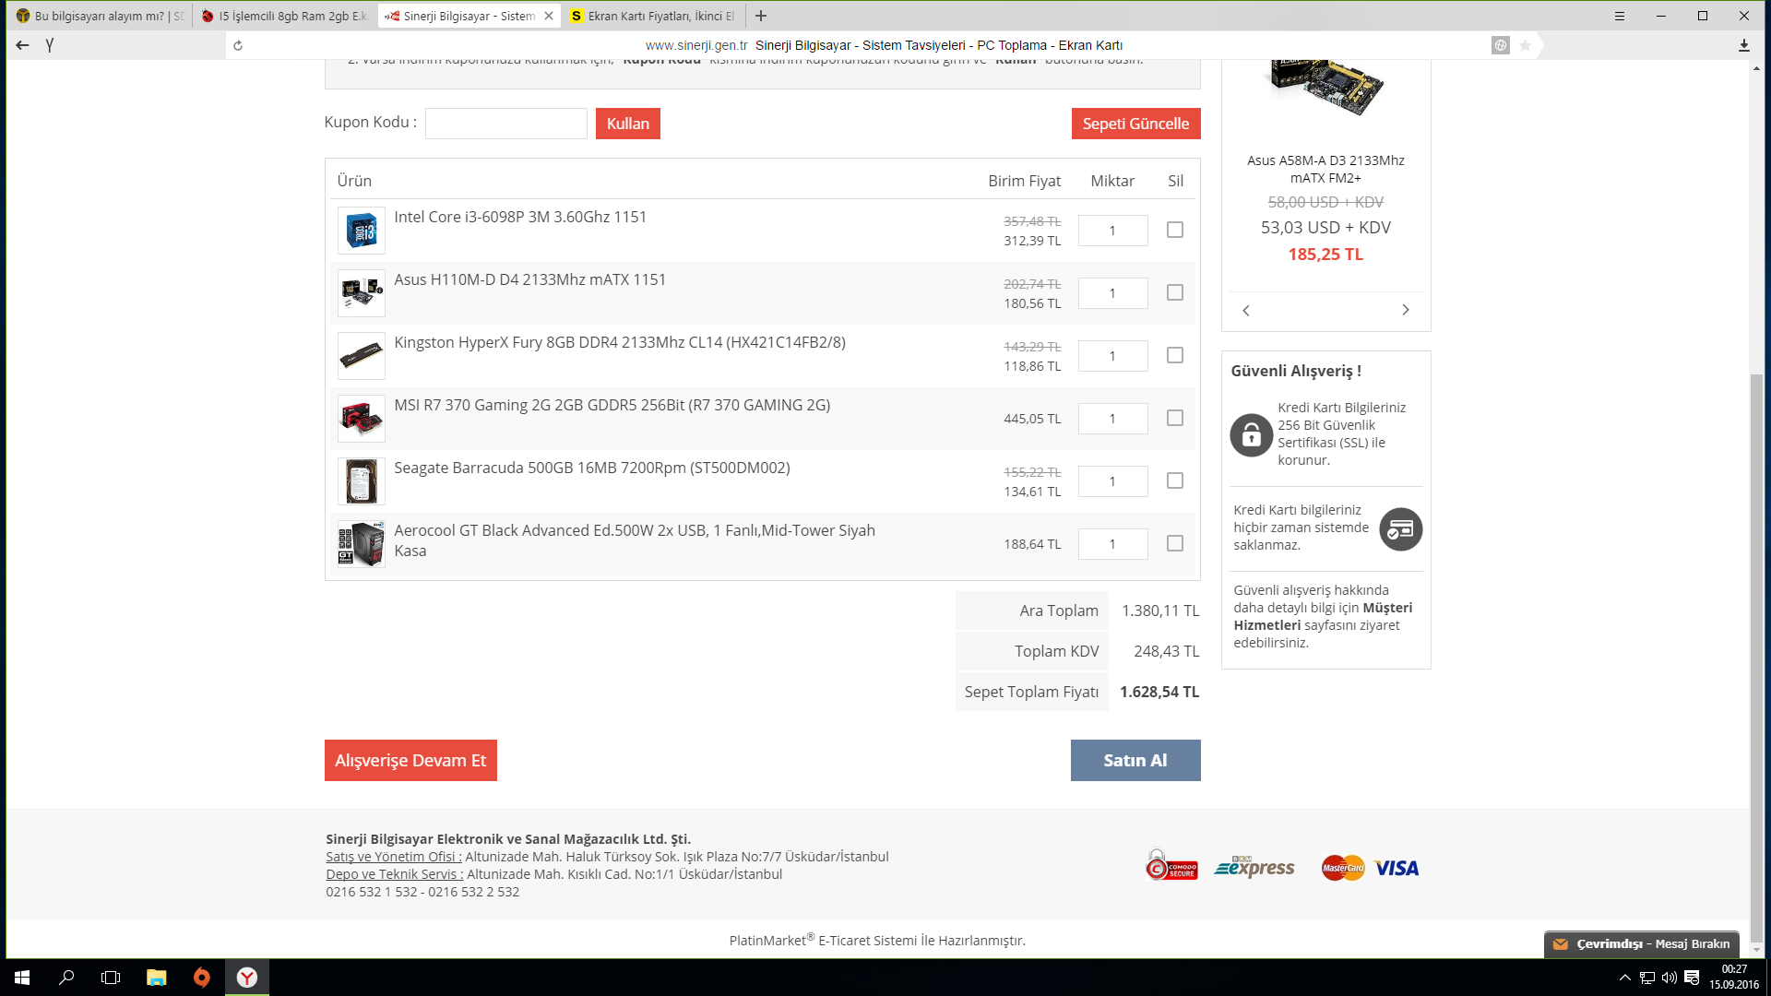Click the address bar URL sinerji.gen.tr
This screenshot has width=1771, height=996.
point(696,45)
